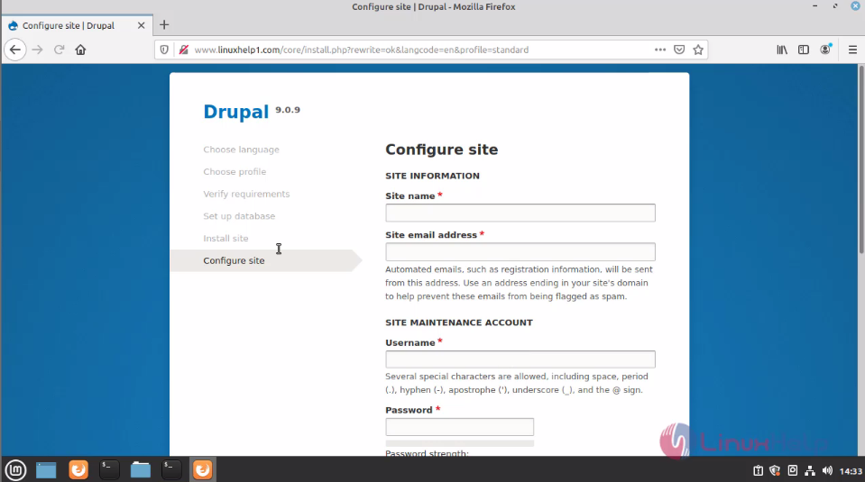
Task: Open the network connections tray icon
Action: point(810,470)
